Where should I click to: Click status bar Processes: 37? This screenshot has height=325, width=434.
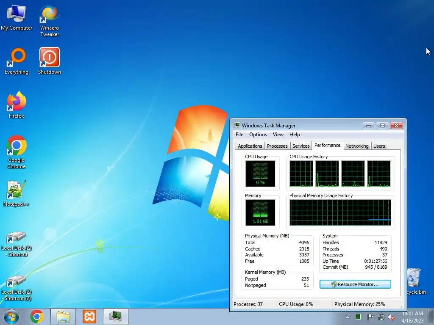[x=248, y=304]
